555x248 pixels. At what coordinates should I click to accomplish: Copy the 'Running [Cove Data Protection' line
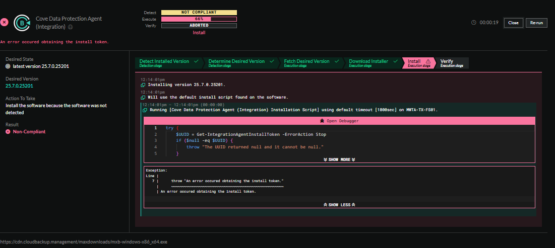(145, 110)
